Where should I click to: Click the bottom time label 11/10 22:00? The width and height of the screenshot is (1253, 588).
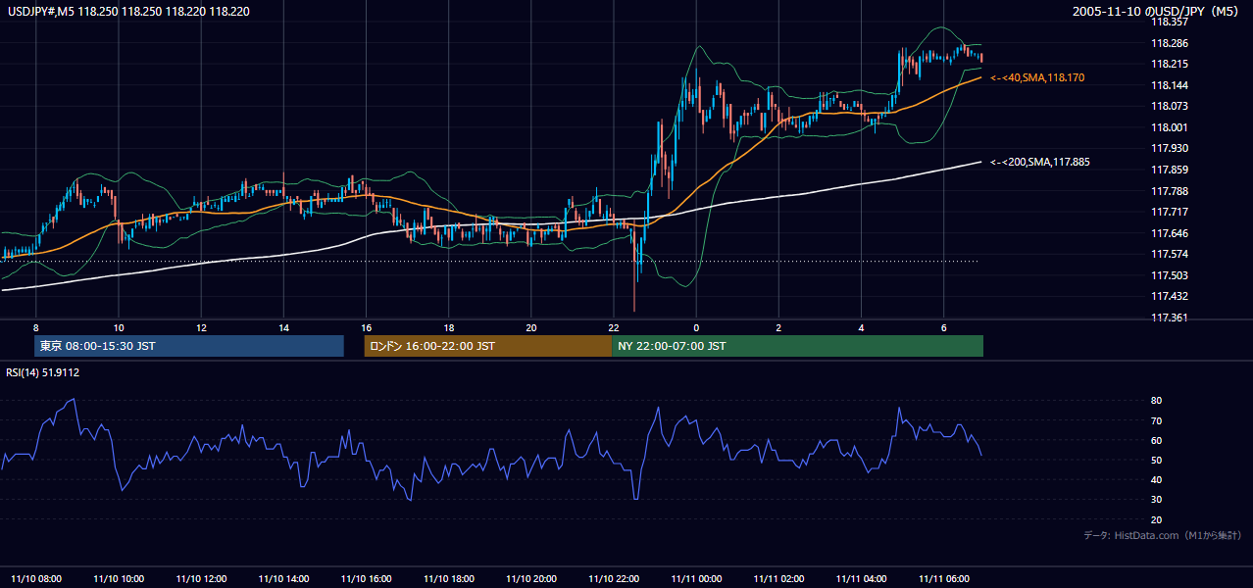614,579
